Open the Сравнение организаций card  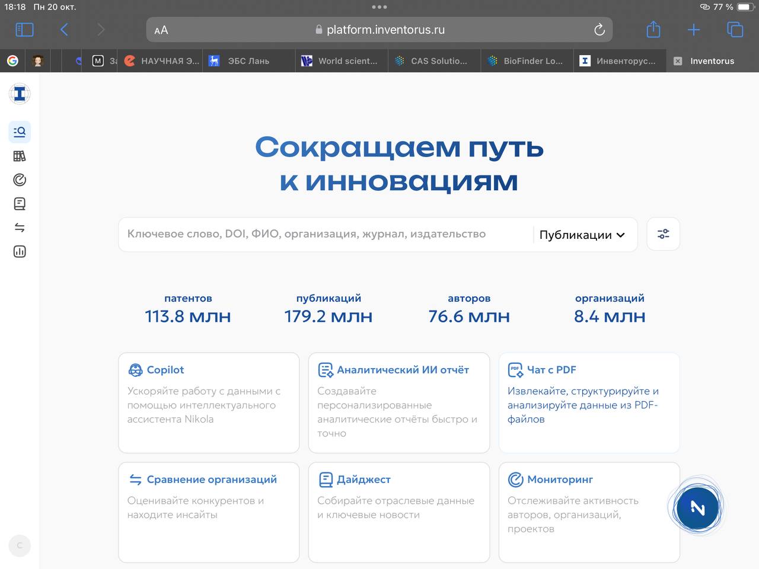click(209, 512)
